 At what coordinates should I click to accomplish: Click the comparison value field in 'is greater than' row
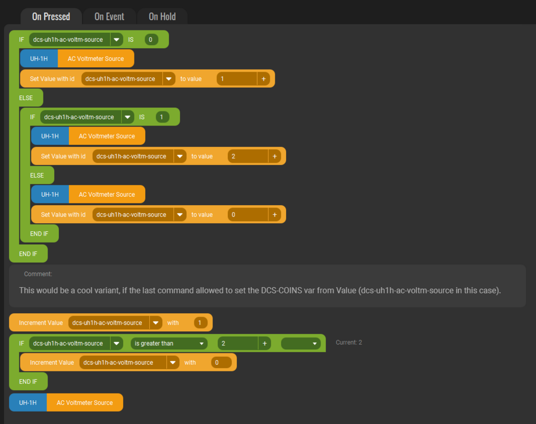[x=237, y=343]
